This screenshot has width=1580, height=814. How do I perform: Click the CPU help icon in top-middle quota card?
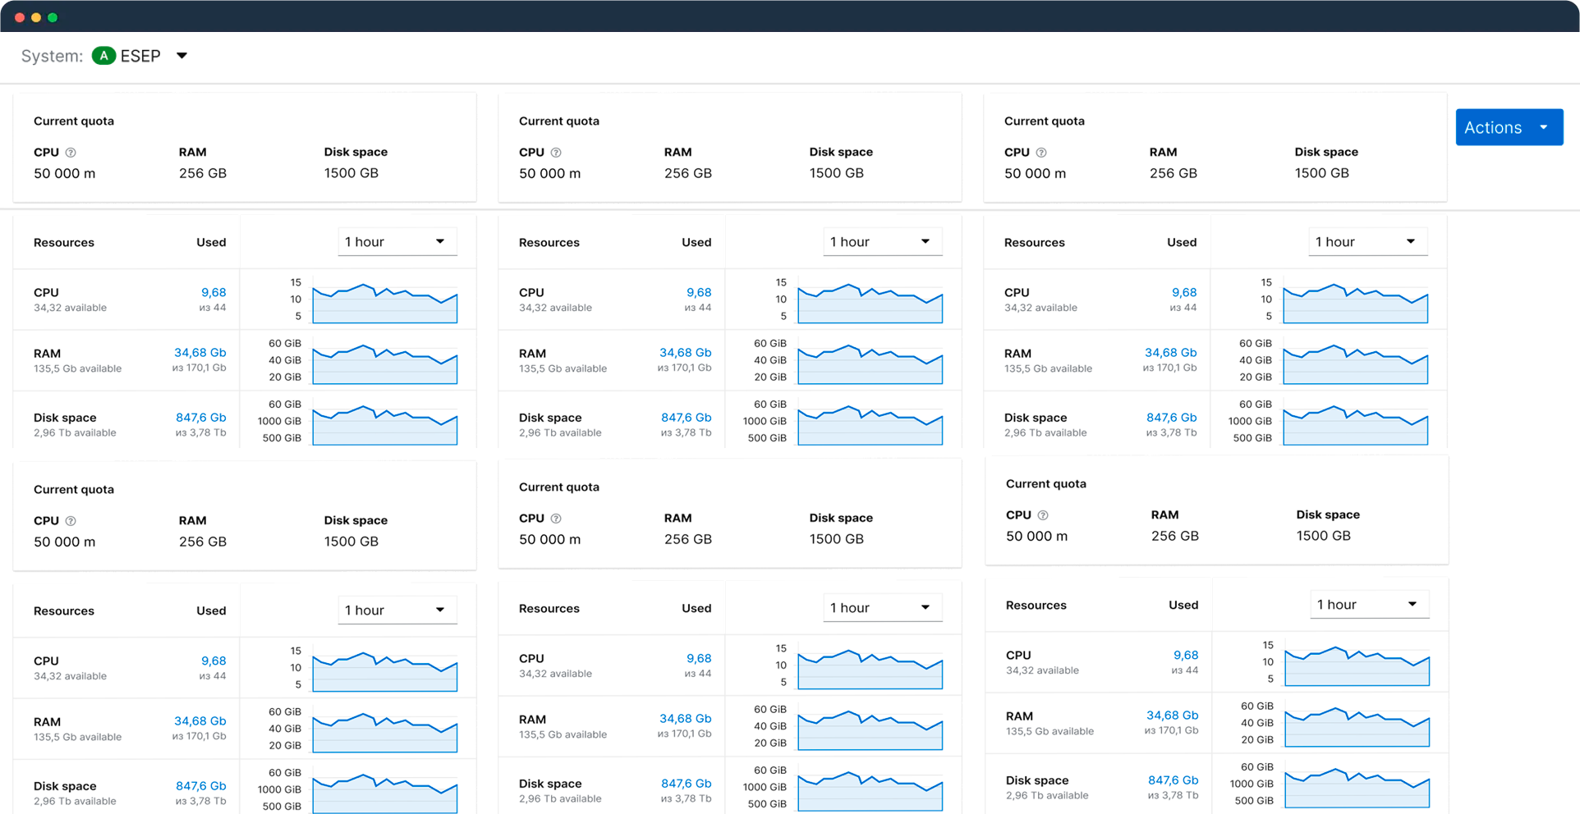(556, 152)
